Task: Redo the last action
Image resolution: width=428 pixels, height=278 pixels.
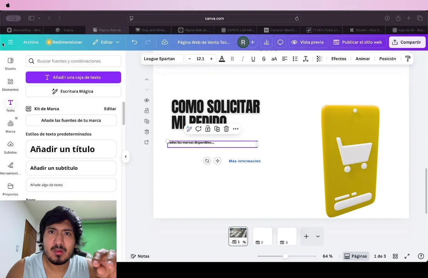Action: coord(148,42)
